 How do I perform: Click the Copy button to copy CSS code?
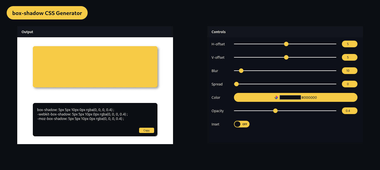coord(146,130)
